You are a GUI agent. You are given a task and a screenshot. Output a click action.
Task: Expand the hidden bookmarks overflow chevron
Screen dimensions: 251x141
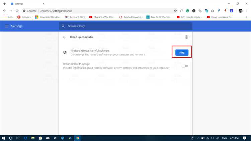click(x=246, y=17)
